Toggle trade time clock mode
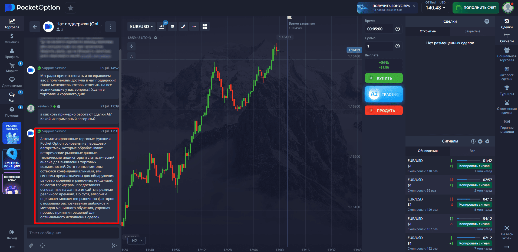The image size is (518, 252). [x=397, y=29]
